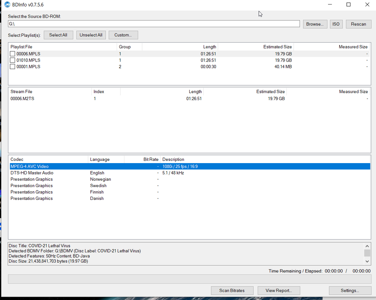The height and width of the screenshot is (300, 376).
Task: Start Scan Bitrates
Action: (232, 290)
